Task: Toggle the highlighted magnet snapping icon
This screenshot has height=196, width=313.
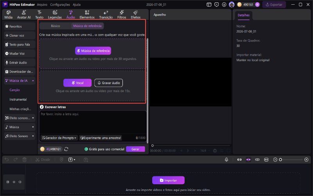Action: (x=248, y=160)
